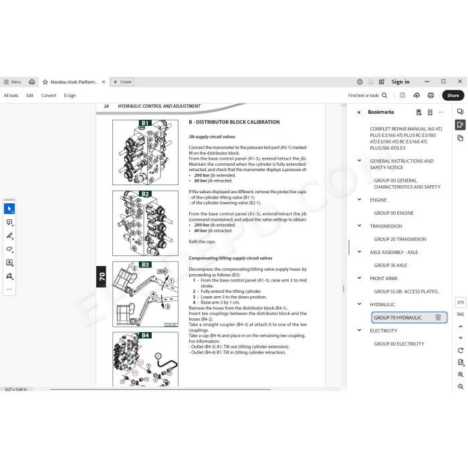
Task: Click the B3 platform arm figure
Action: (x=145, y=294)
